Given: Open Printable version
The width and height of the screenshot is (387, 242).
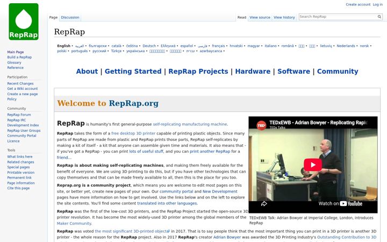Looking at the screenshot, I should tap(21, 173).
